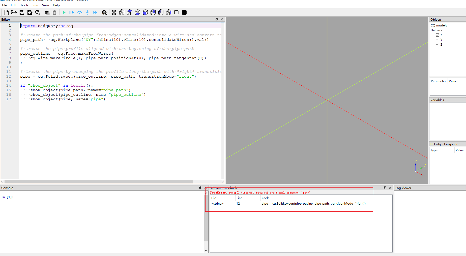Click the editor horizontal scrollbar thumb
The height and width of the screenshot is (256, 466).
point(99,181)
